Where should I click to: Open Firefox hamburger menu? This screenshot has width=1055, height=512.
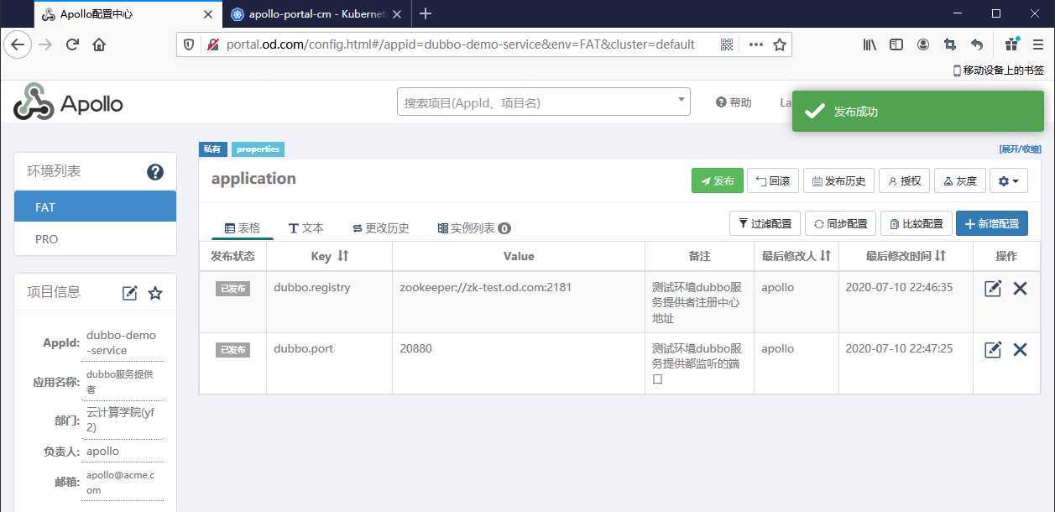pos(1037,44)
